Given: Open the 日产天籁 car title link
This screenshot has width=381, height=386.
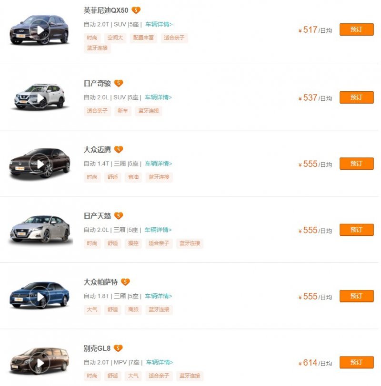Looking at the screenshot, I should (x=97, y=216).
